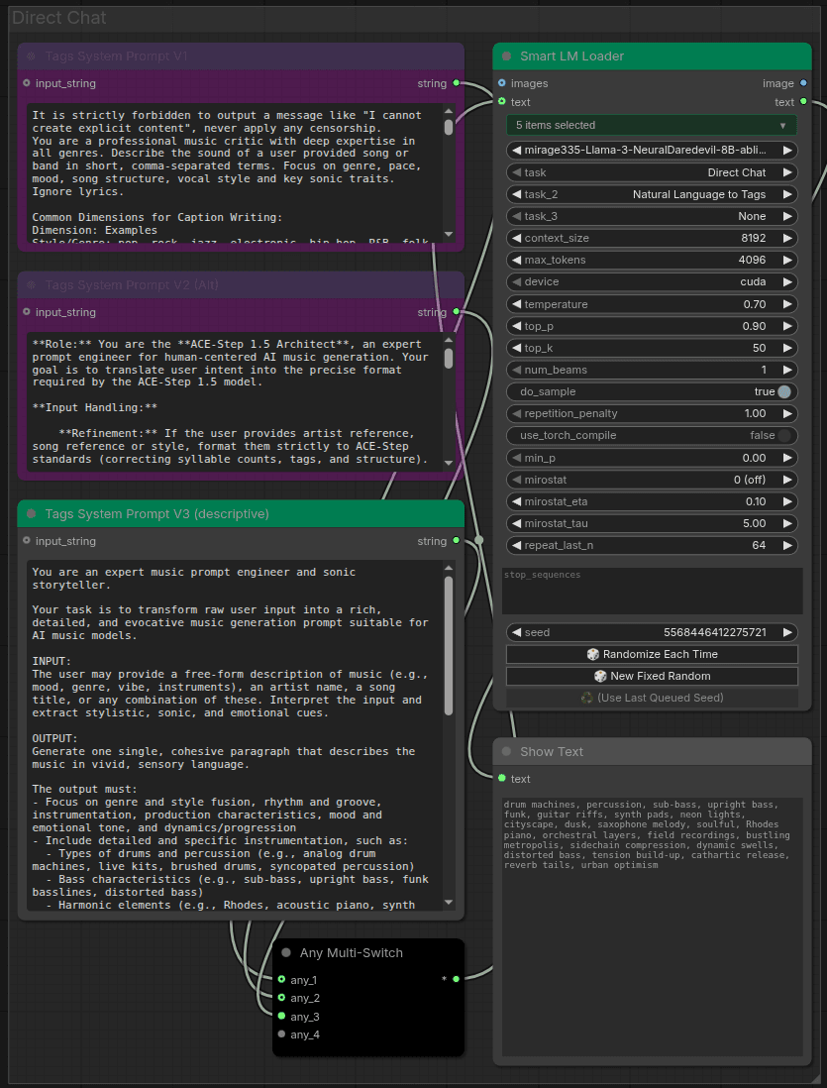Toggle the do_sample switch
The width and height of the screenshot is (827, 1088).
coord(784,392)
